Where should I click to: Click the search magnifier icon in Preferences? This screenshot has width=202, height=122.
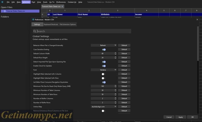[x=35, y=31]
